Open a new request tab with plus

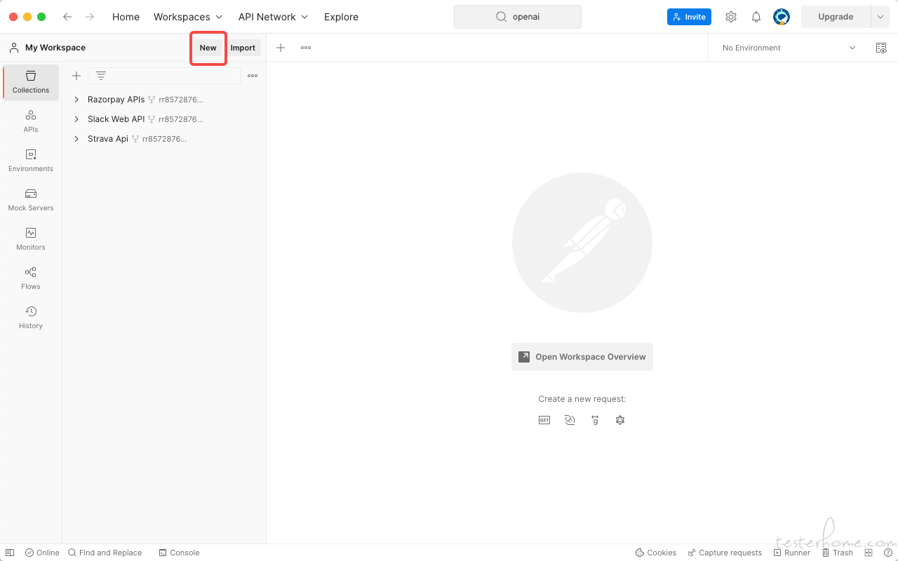coord(281,48)
